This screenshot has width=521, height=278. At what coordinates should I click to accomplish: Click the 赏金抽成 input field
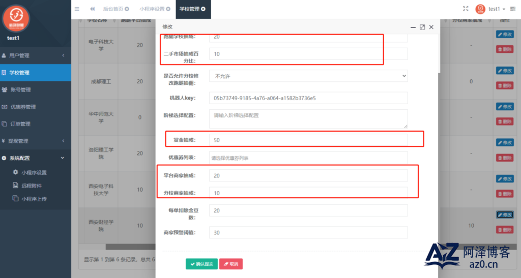[x=308, y=140]
